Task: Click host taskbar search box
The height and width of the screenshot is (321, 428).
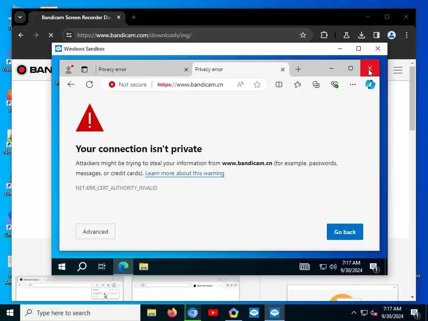Action: (x=80, y=313)
